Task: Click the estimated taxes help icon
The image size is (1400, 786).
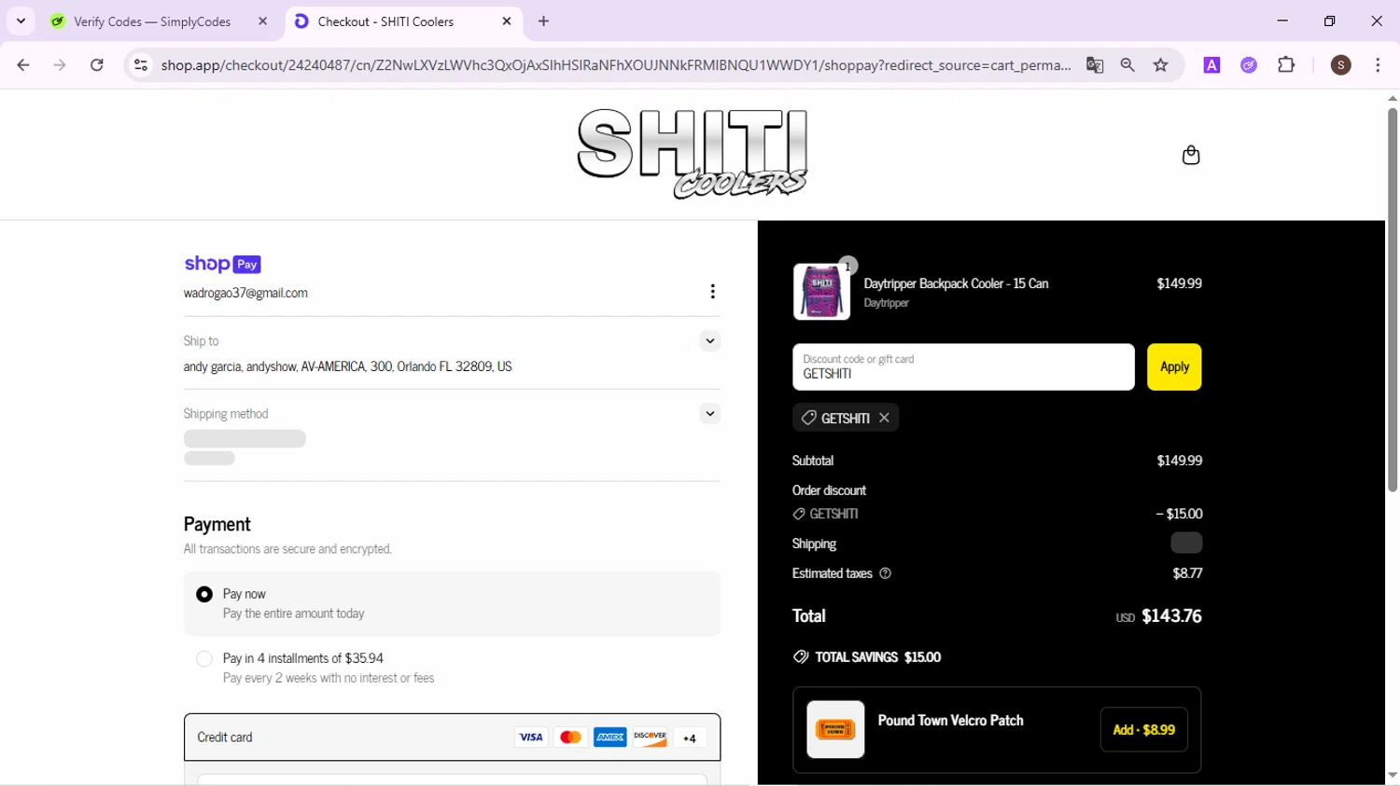Action: 885,573
